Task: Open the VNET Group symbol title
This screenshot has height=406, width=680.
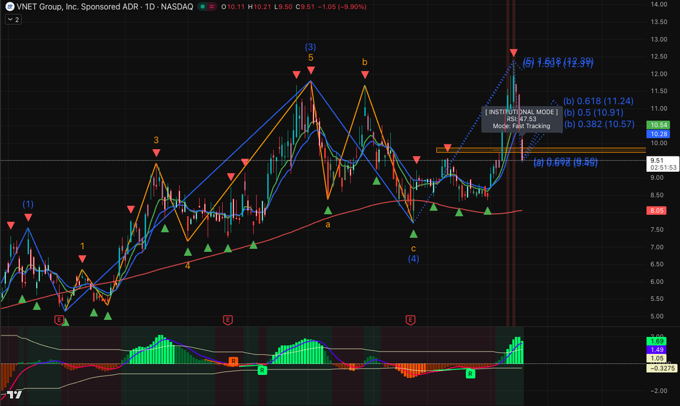Action: 104,7
